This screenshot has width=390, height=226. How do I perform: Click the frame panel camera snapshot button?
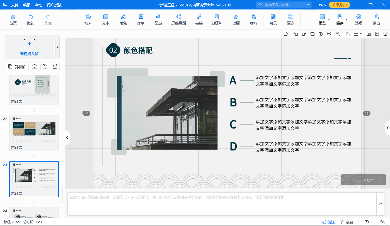(x=34, y=67)
